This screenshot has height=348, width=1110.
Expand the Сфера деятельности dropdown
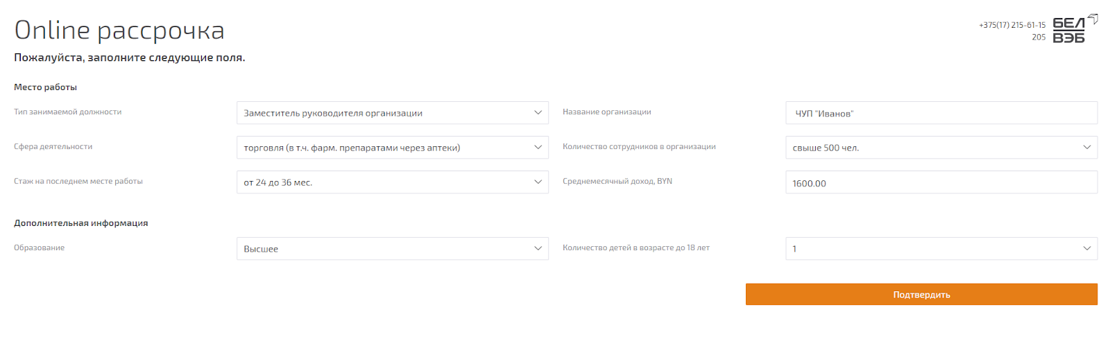coord(393,148)
